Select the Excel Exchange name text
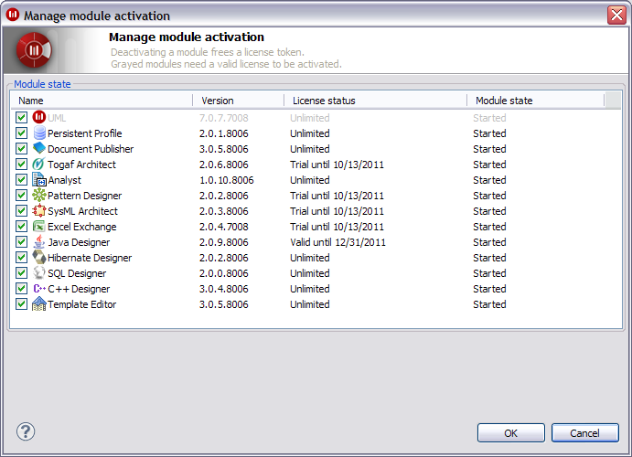632x457 pixels. [x=81, y=227]
